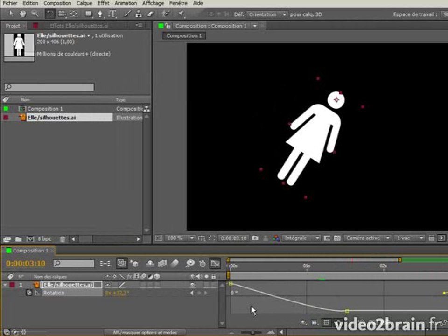Open the Edition menu
This screenshot has height=336, width=448.
30,3
